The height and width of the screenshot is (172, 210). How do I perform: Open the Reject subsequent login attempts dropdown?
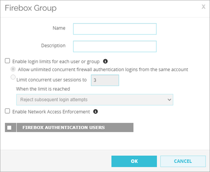click(95, 99)
